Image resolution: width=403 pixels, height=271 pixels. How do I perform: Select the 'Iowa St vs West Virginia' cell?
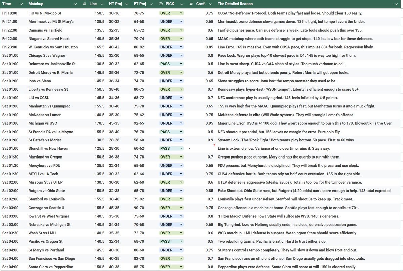[54, 216]
